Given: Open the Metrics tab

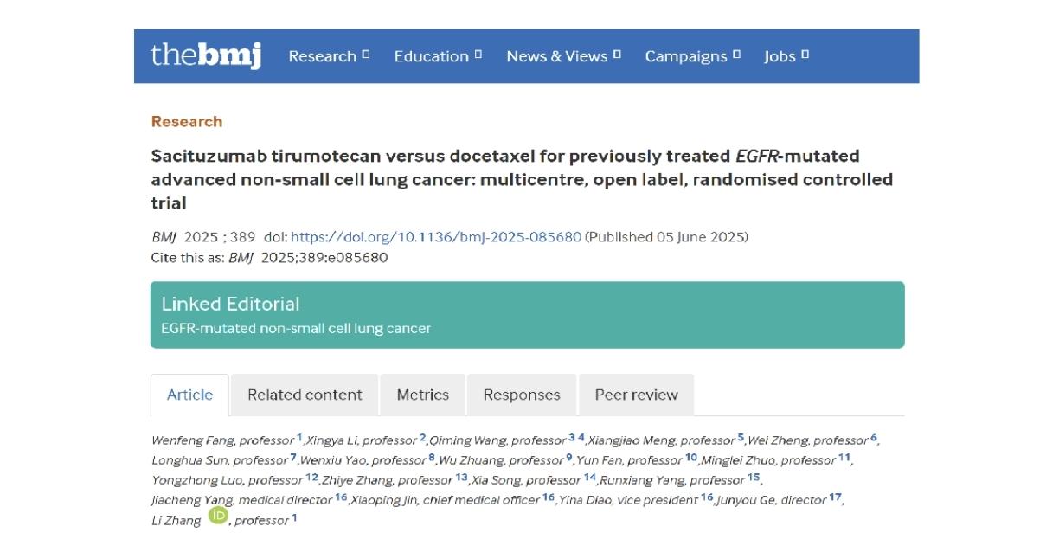Looking at the screenshot, I should (422, 395).
